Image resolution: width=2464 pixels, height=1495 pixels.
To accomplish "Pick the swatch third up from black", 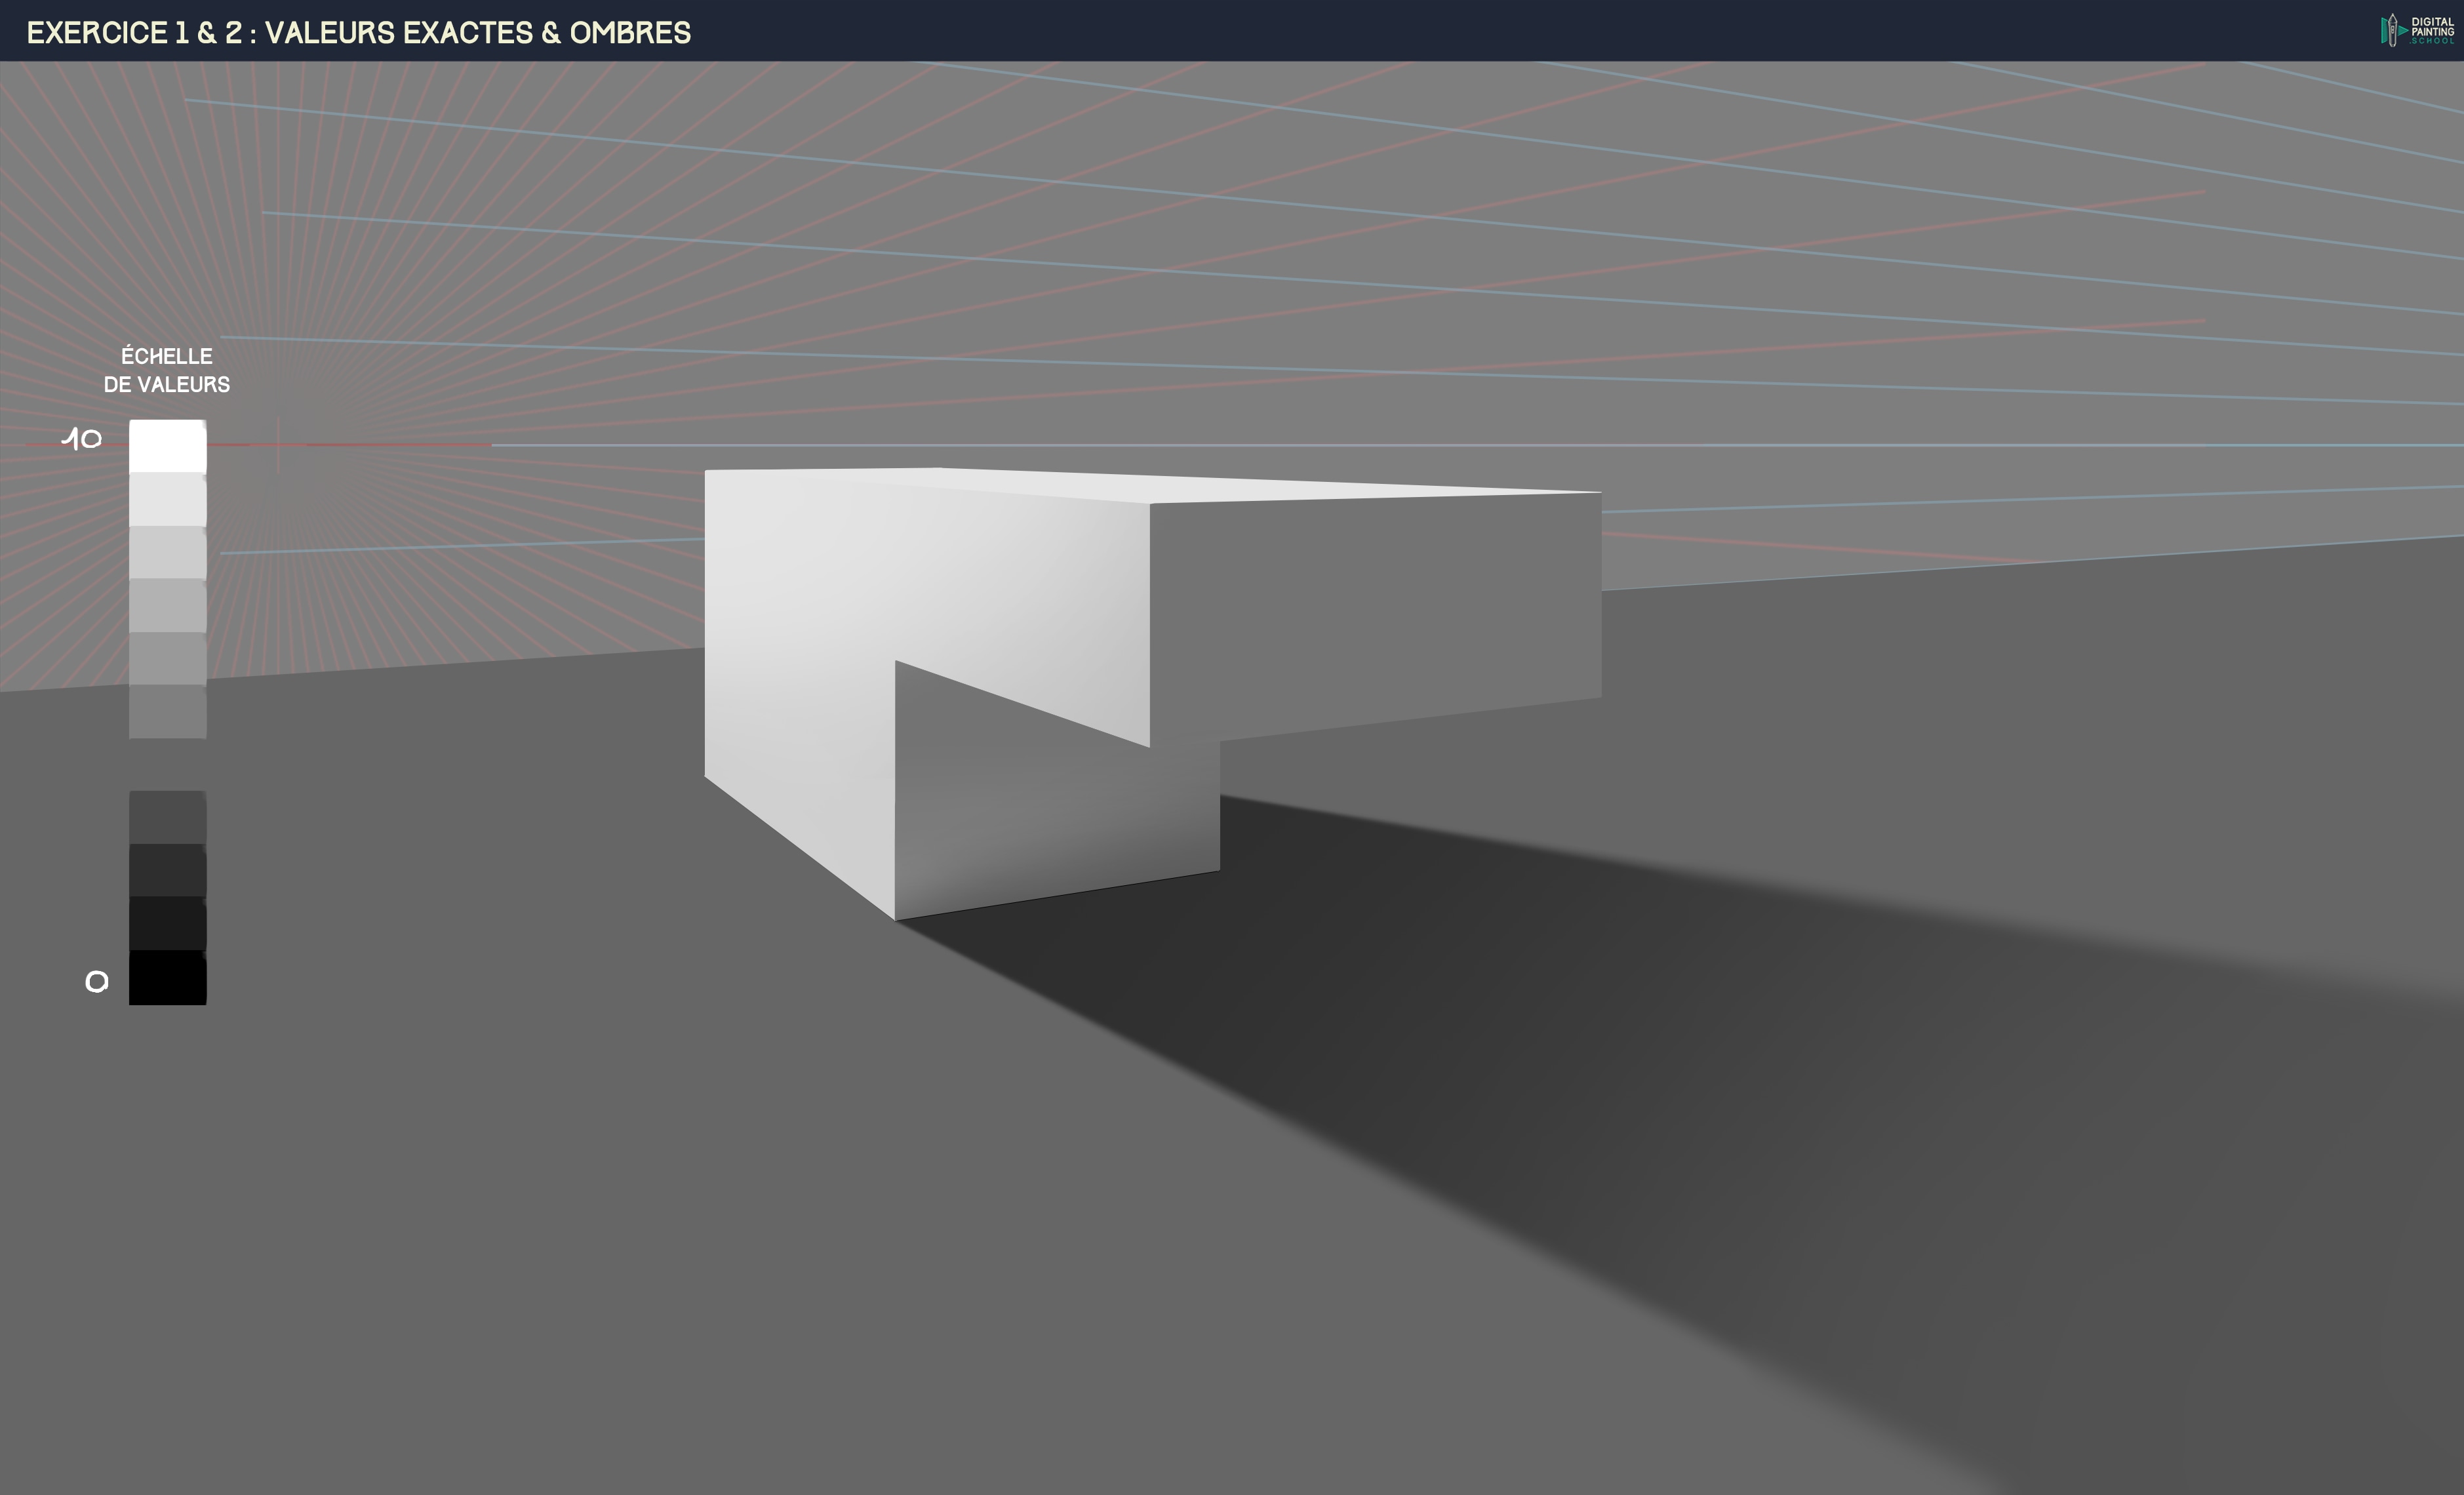I will (167, 817).
